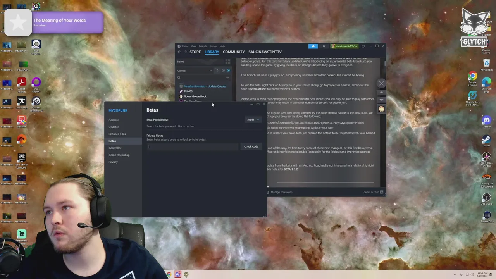496x279 pixels.
Task: Open GOG GALAXY desktop shortcut
Action: click(x=36, y=84)
